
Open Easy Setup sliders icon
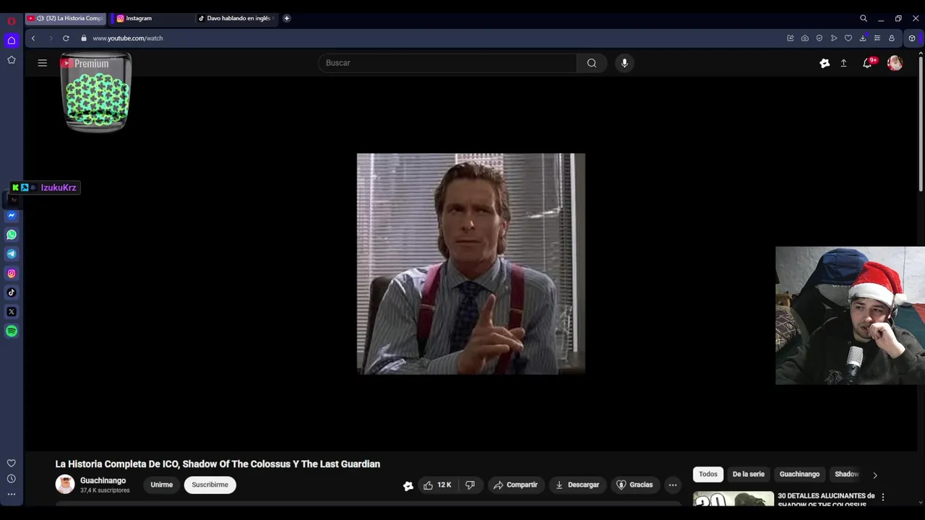[877, 38]
